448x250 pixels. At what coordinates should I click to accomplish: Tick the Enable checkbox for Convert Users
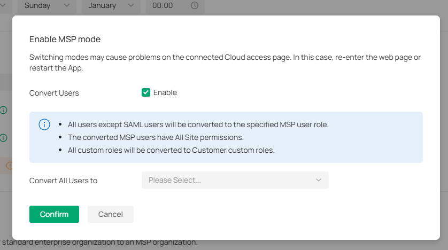click(x=146, y=92)
